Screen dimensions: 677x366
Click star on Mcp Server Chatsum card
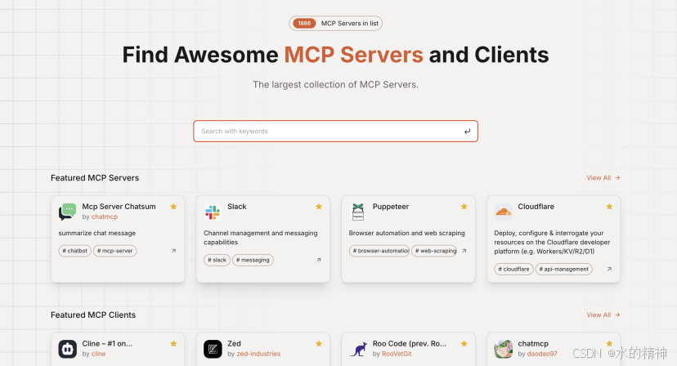click(173, 207)
